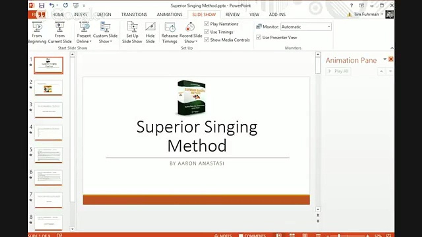Click the Normal view status bar icon
This screenshot has height=237, width=422.
click(279, 235)
